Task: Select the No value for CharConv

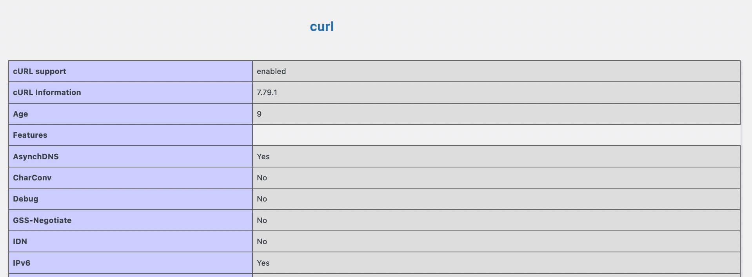Action: (262, 178)
